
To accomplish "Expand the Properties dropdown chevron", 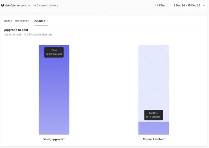I will [31, 21].
